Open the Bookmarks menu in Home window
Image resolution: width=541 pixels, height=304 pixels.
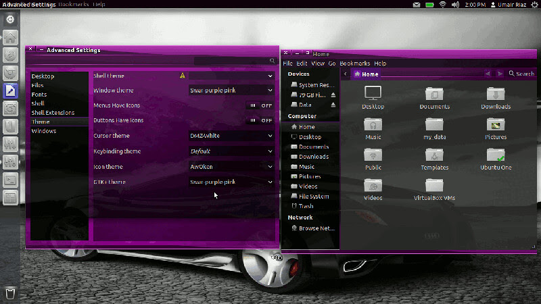354,64
